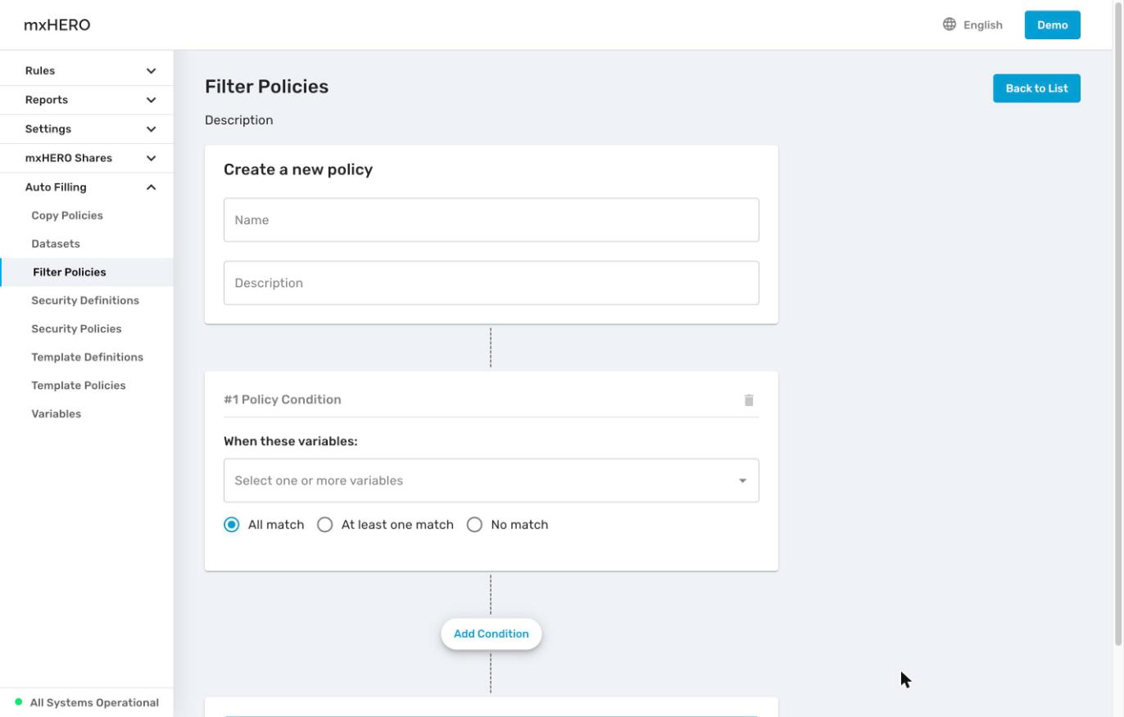Go to Security Definitions page
This screenshot has width=1124, height=717.
coord(85,300)
